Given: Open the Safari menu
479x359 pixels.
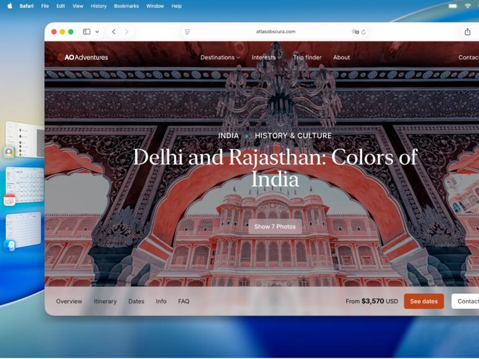Looking at the screenshot, I should tap(27, 6).
